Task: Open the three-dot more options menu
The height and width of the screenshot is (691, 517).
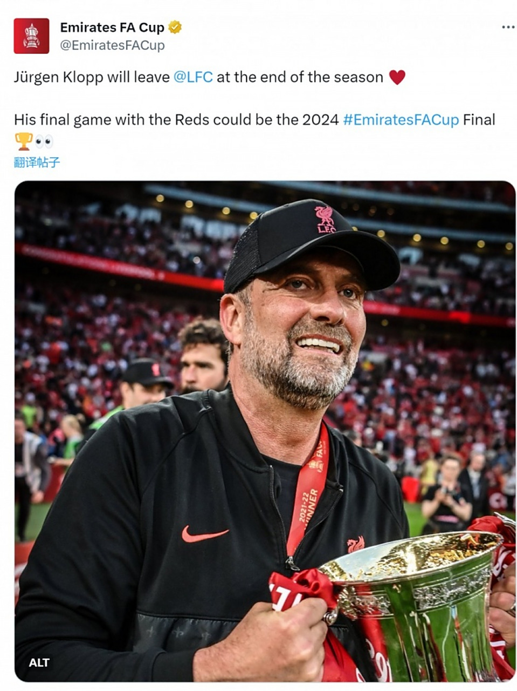Action: [508, 27]
